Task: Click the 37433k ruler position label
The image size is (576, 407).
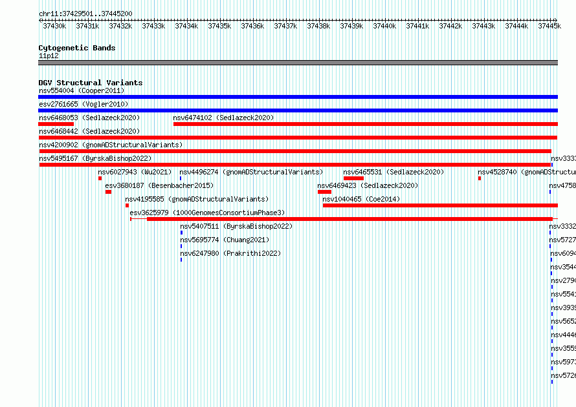Action: tap(153, 26)
